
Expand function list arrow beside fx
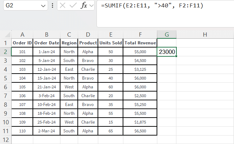(x=91, y=6)
